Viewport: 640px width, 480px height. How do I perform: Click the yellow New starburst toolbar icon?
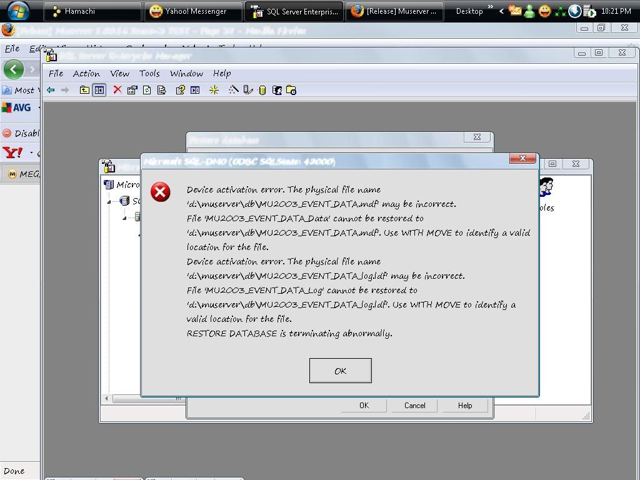[x=214, y=90]
